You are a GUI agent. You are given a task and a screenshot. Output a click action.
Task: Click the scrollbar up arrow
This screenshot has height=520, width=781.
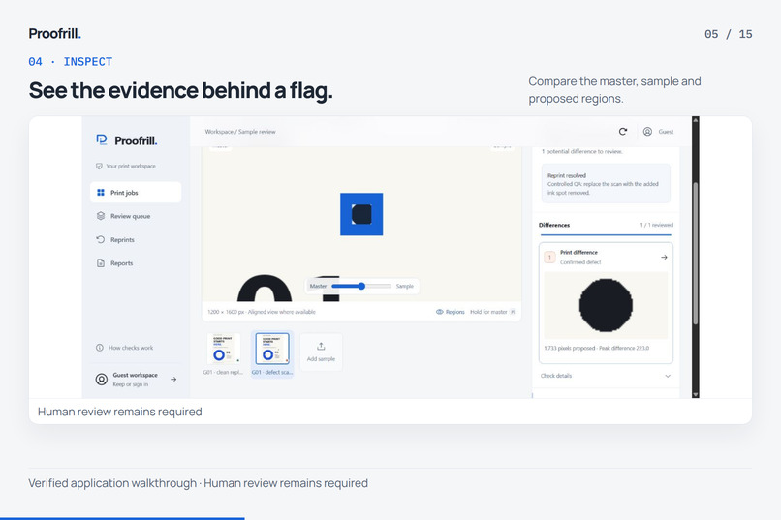(x=696, y=120)
